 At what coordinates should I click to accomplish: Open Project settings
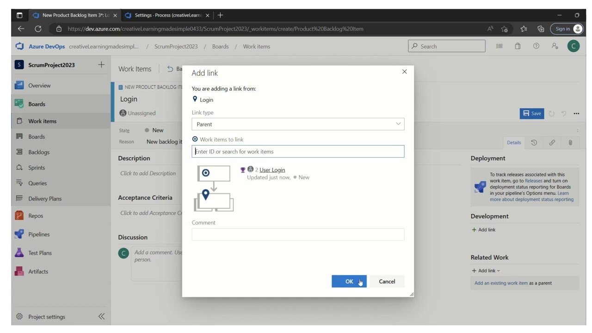[x=46, y=317]
